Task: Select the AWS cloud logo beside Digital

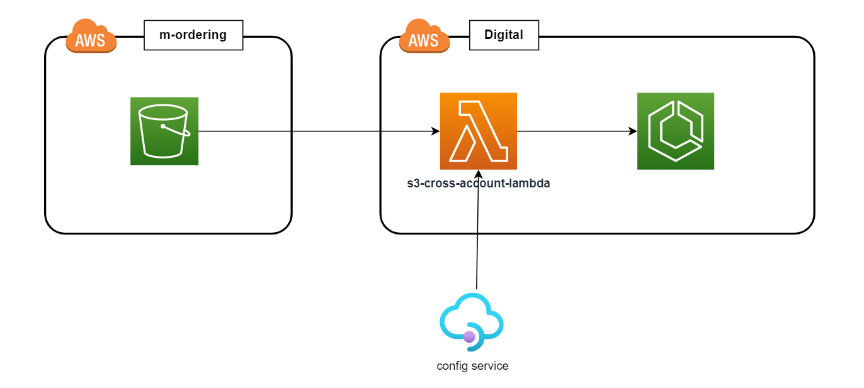Action: (x=424, y=36)
